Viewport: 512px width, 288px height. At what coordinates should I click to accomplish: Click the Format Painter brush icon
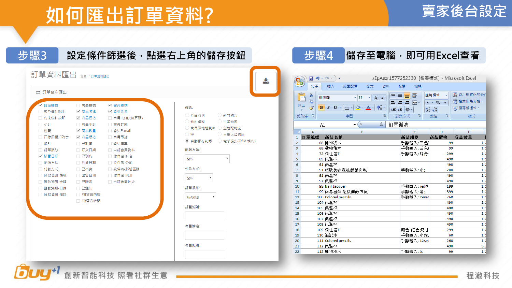tap(311, 108)
